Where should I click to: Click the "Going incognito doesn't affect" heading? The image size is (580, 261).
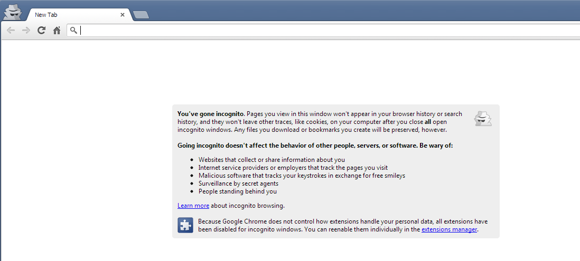[315, 146]
